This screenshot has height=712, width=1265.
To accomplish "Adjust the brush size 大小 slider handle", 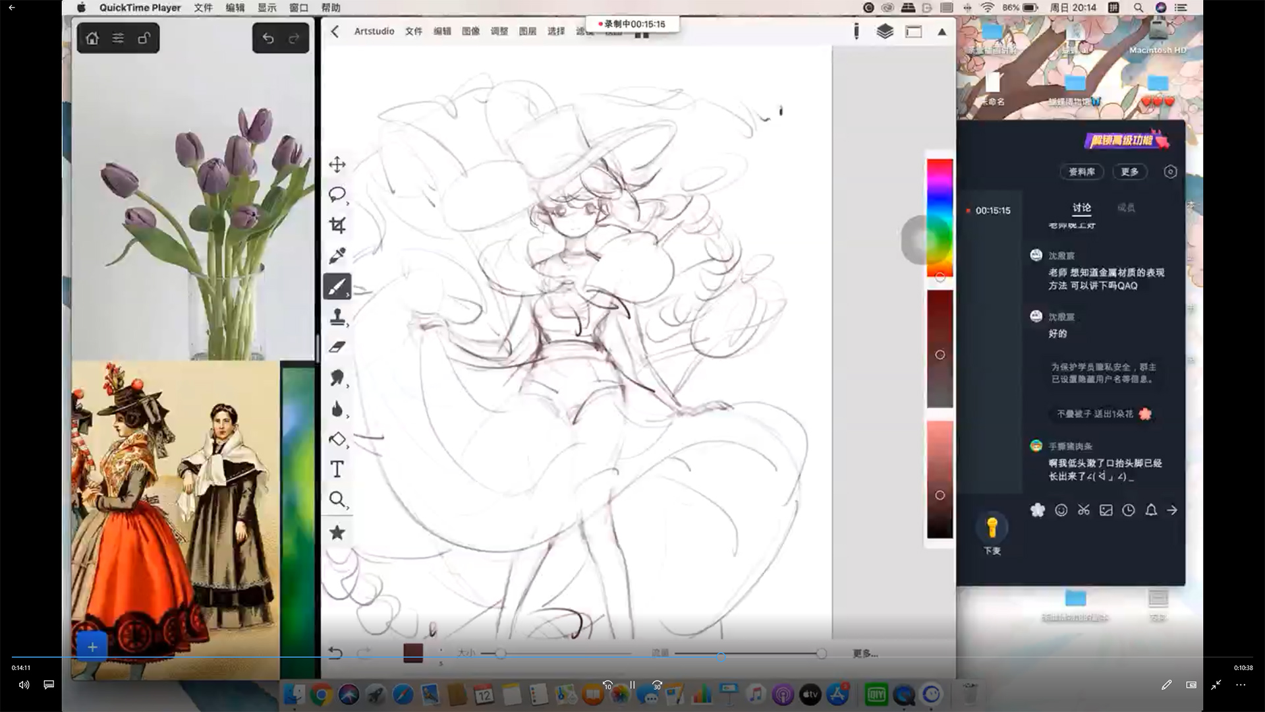I will point(501,653).
